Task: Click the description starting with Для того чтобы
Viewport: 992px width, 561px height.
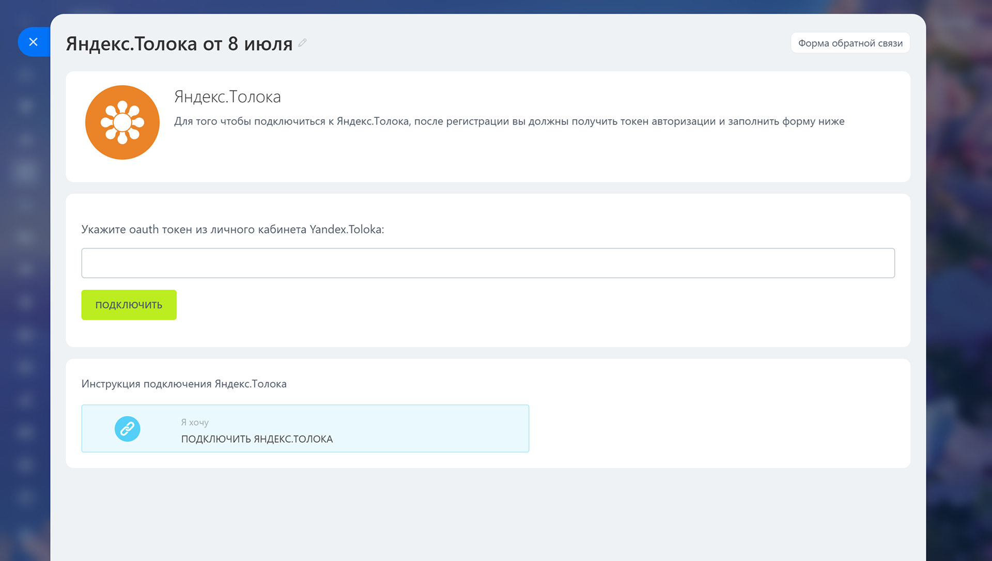Action: pos(509,121)
